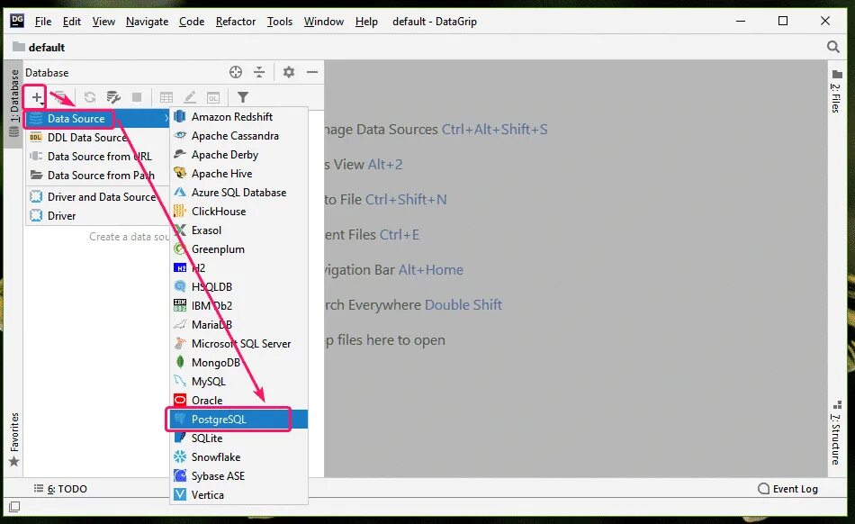The width and height of the screenshot is (855, 524).
Task: Choose H2 data source
Action: pyautogui.click(x=238, y=267)
